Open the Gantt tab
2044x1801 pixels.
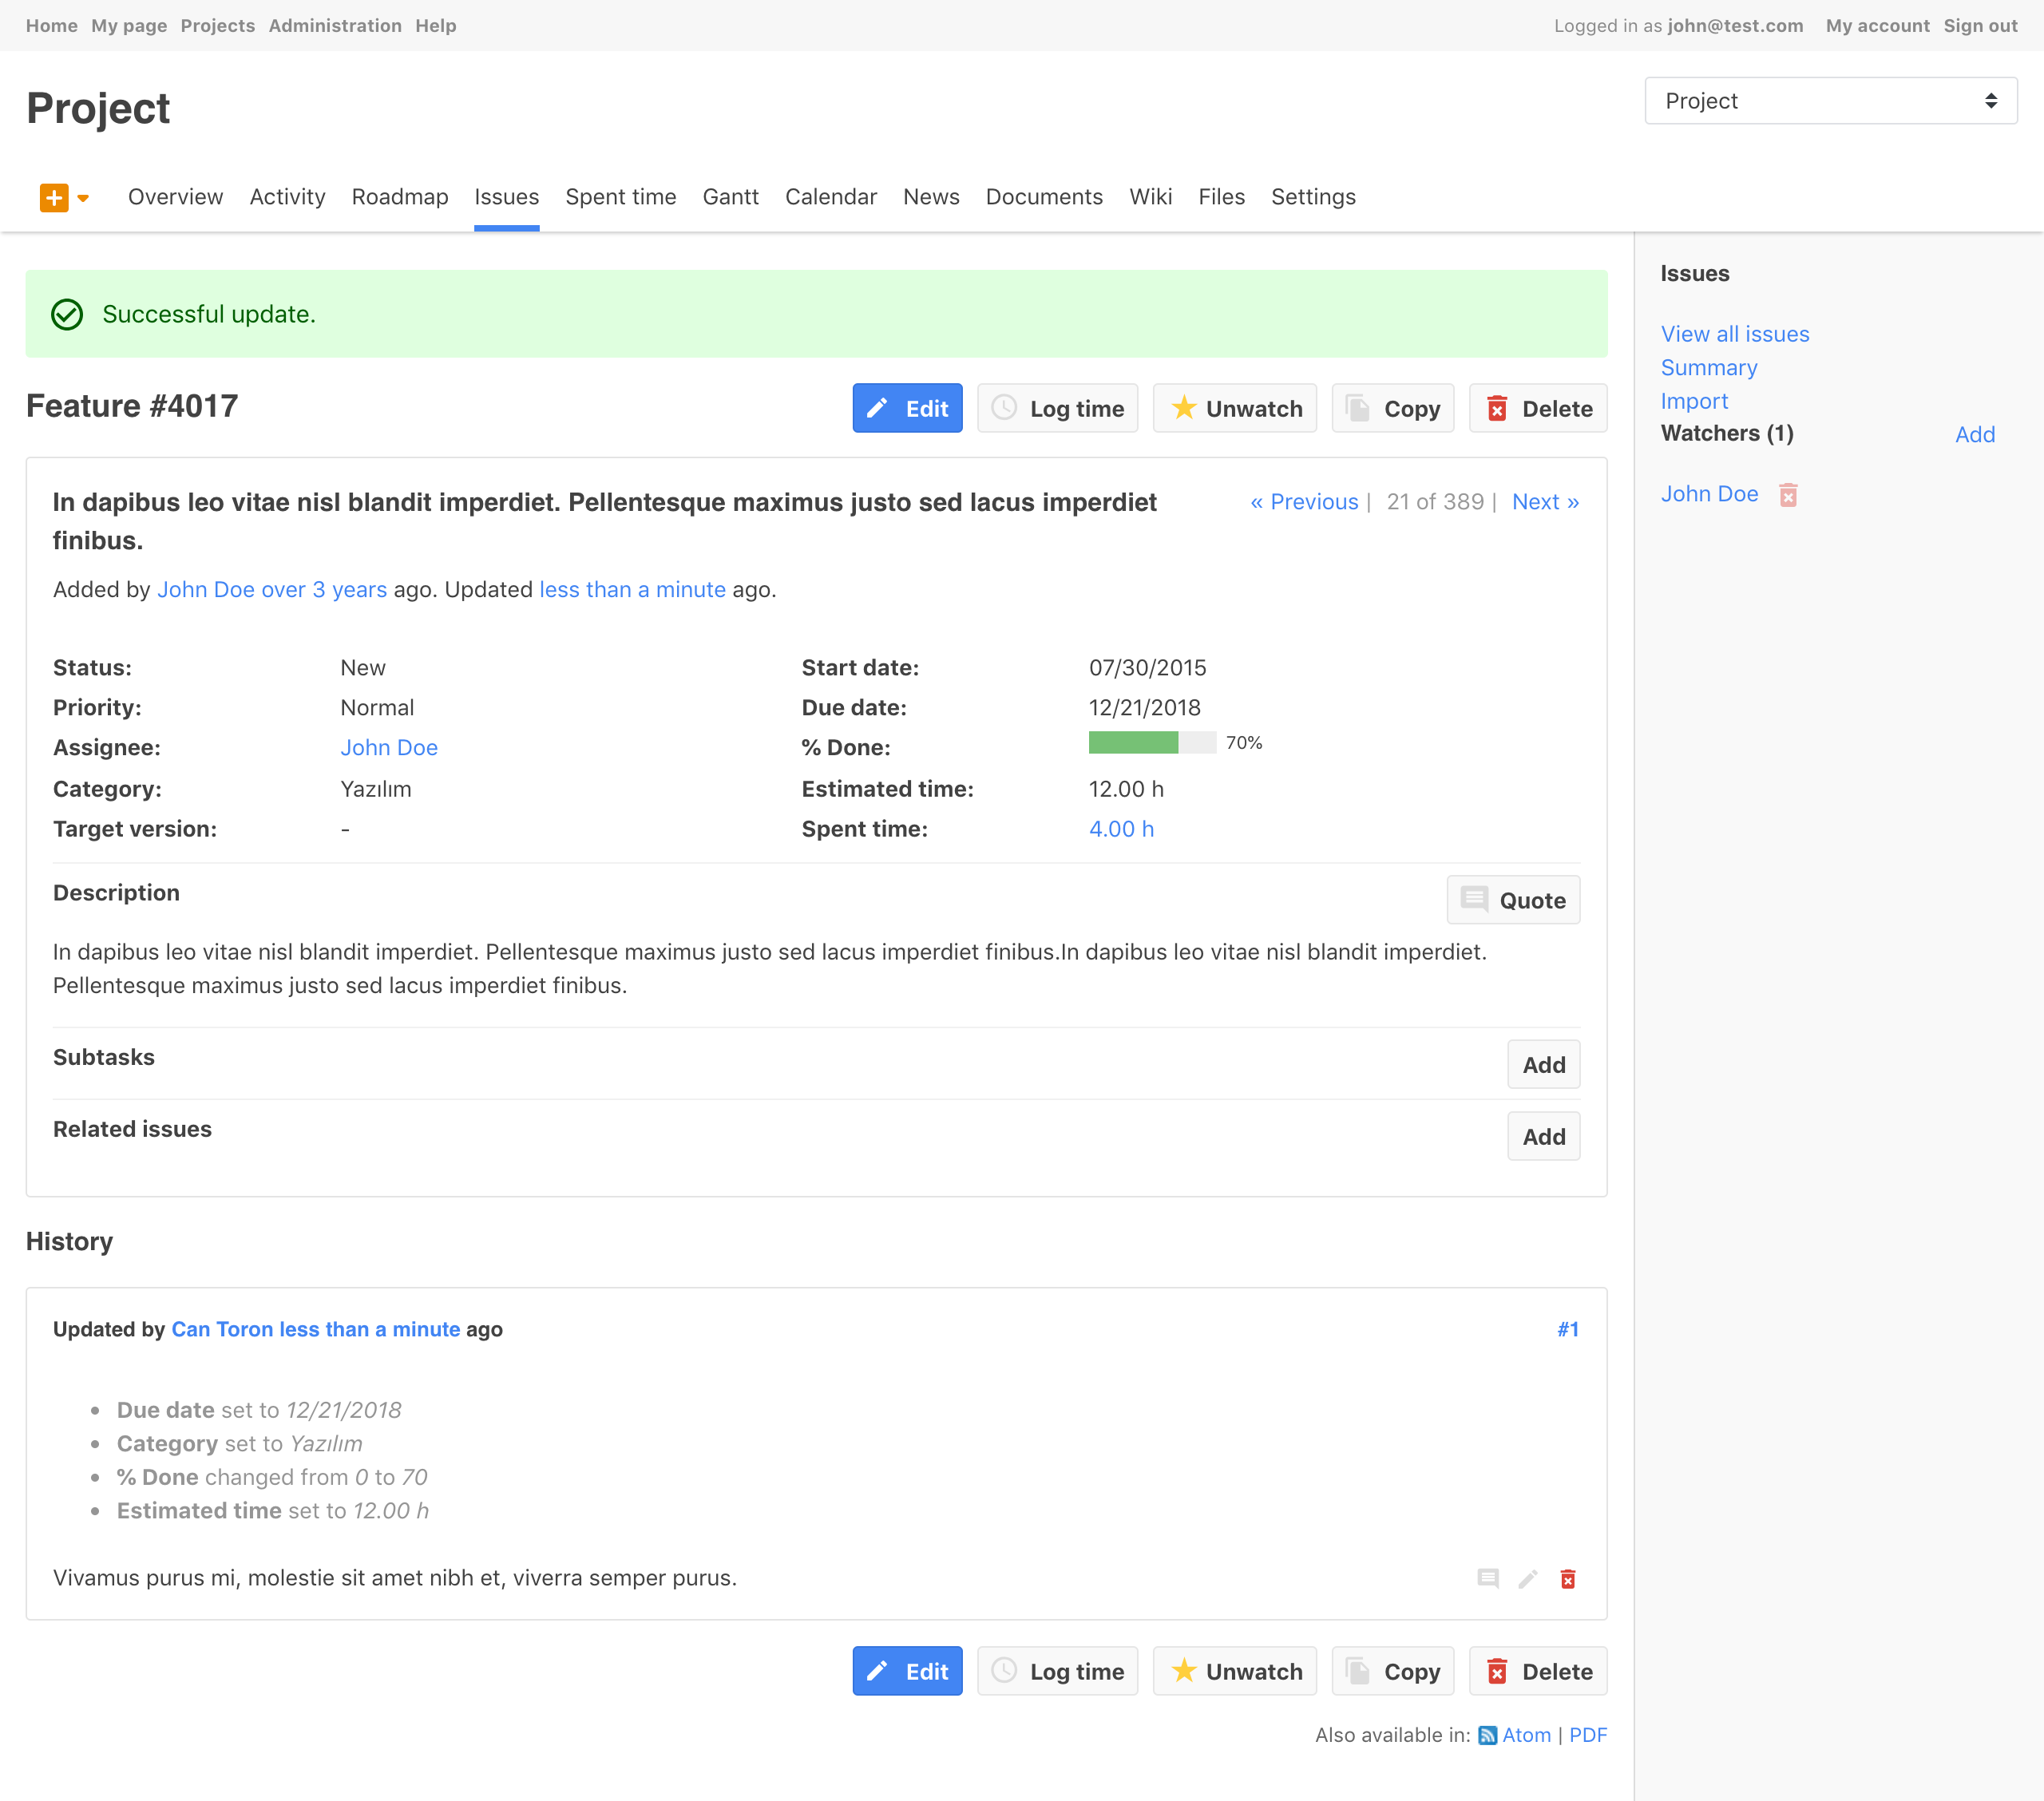coord(730,197)
